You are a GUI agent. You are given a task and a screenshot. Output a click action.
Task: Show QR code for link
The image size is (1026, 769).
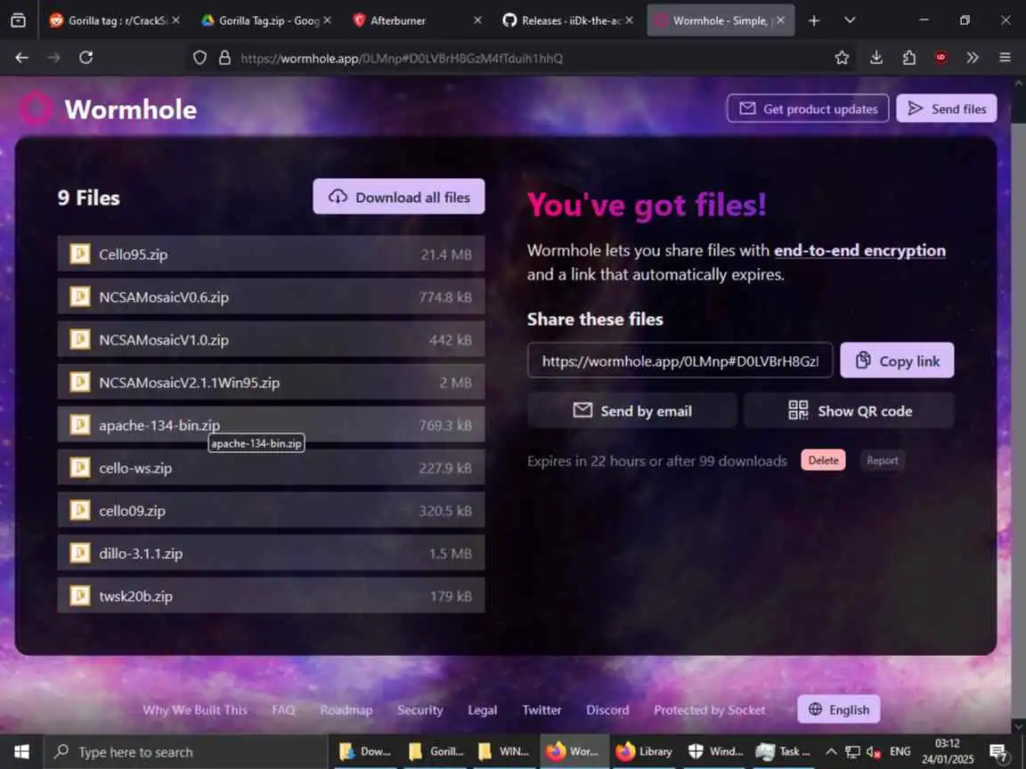coord(849,410)
